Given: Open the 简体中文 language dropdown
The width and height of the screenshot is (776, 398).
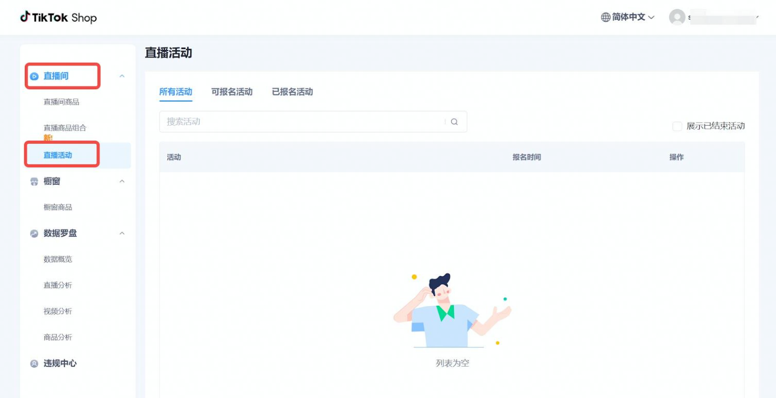Looking at the screenshot, I should pos(628,18).
